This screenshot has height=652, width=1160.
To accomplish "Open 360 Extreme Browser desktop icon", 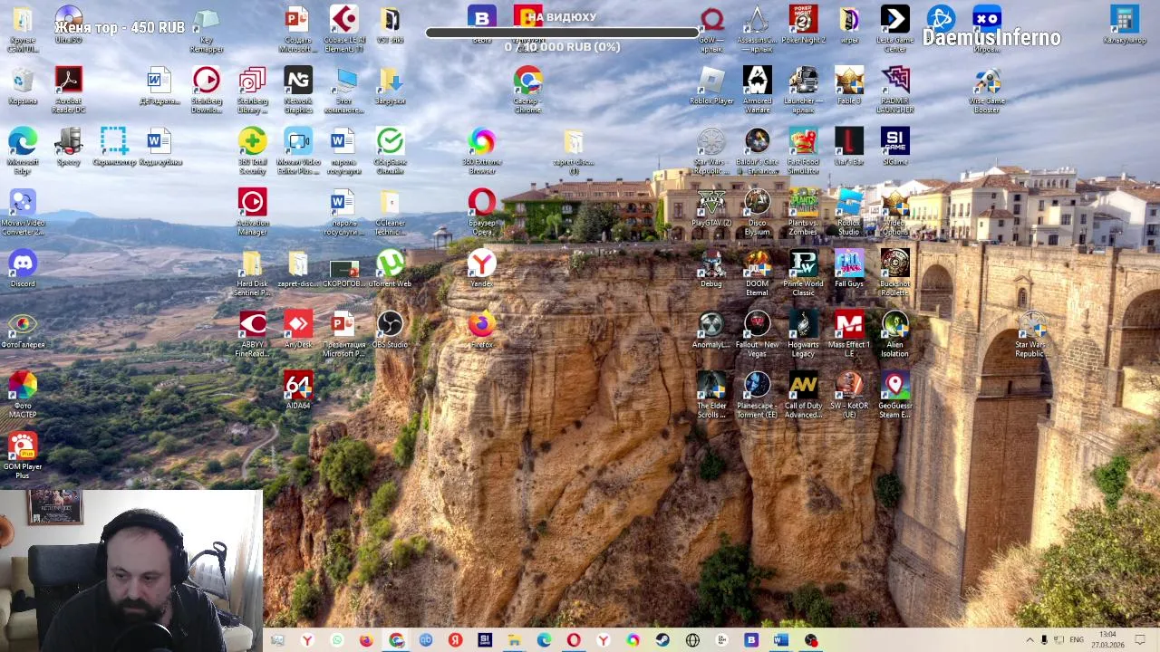I will coord(482,150).
